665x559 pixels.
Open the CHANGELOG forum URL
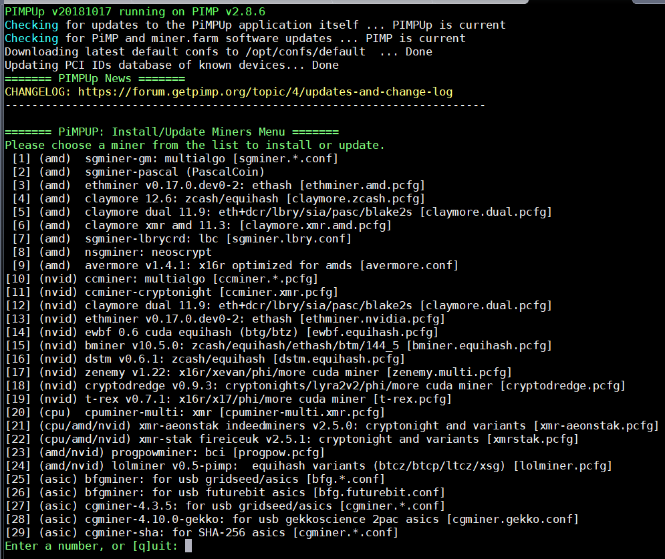(265, 92)
